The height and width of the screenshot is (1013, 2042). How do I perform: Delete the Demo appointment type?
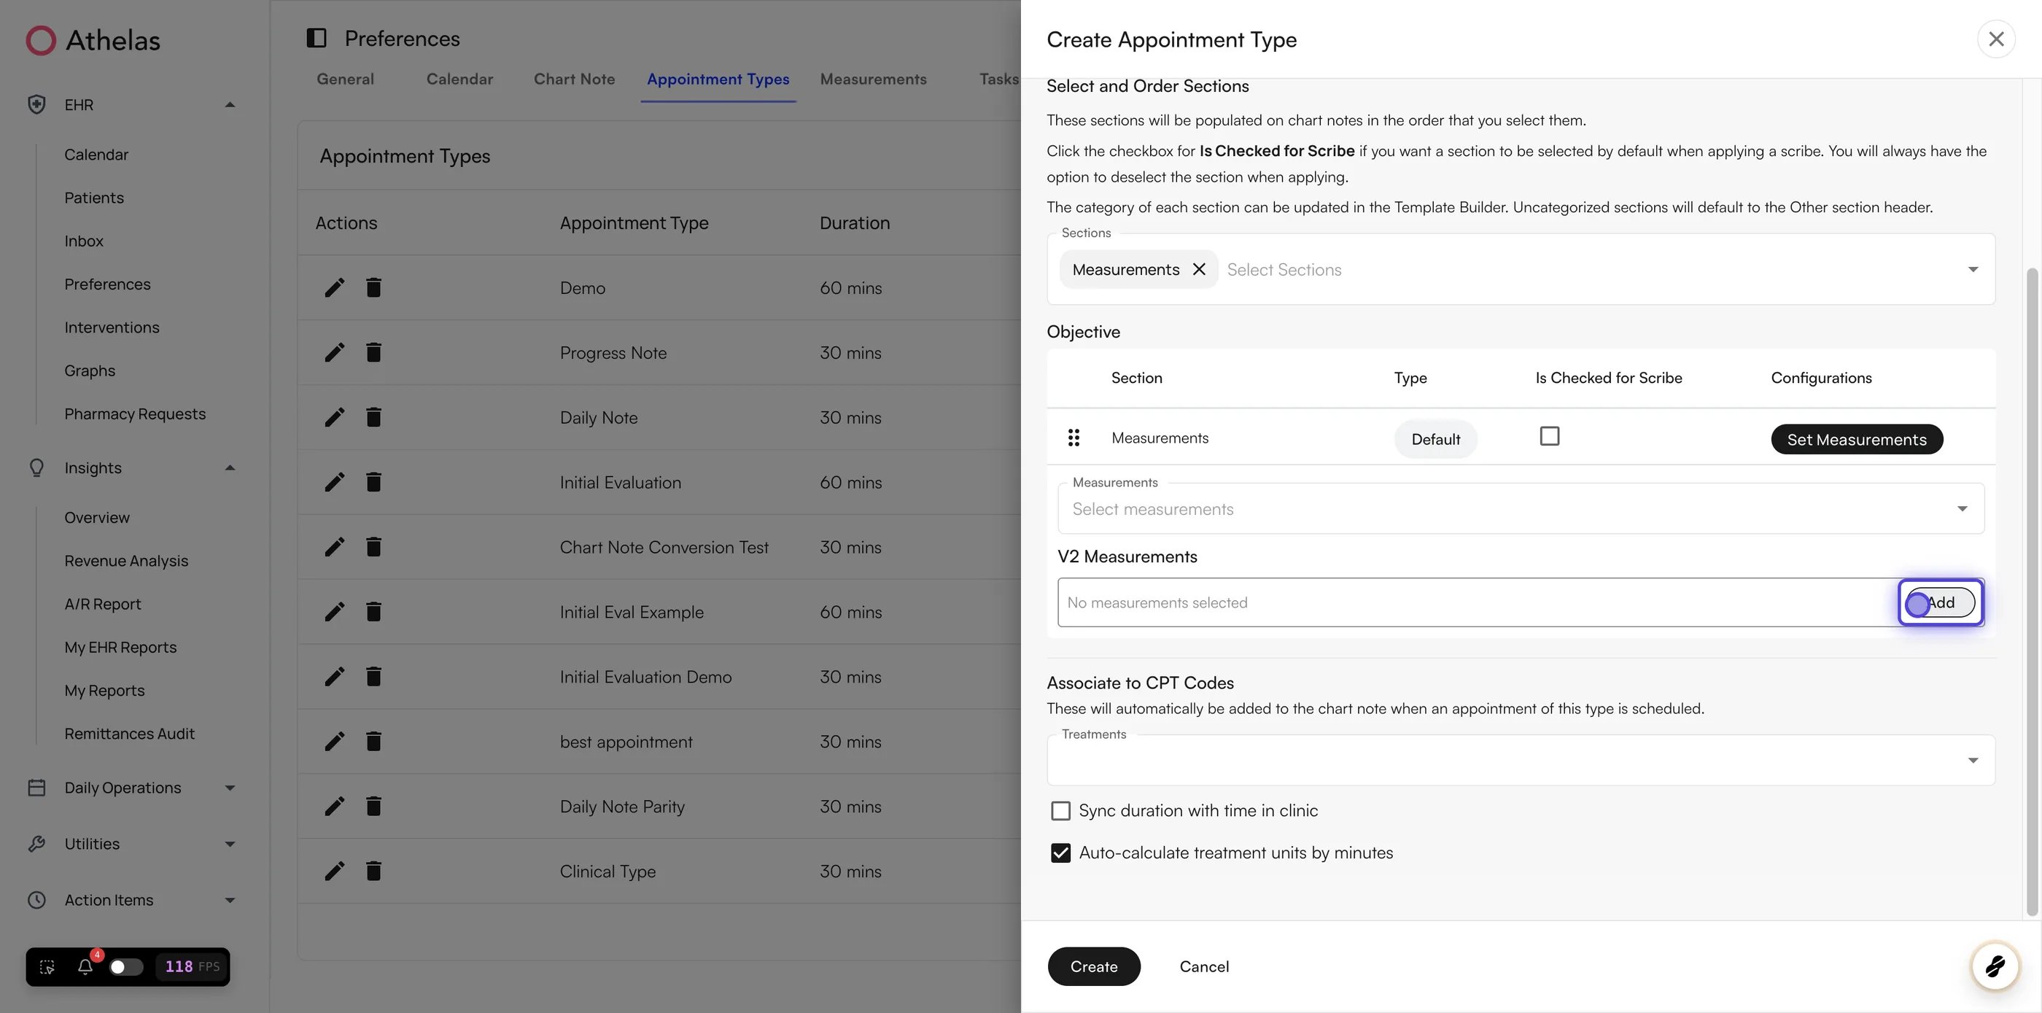(x=373, y=288)
